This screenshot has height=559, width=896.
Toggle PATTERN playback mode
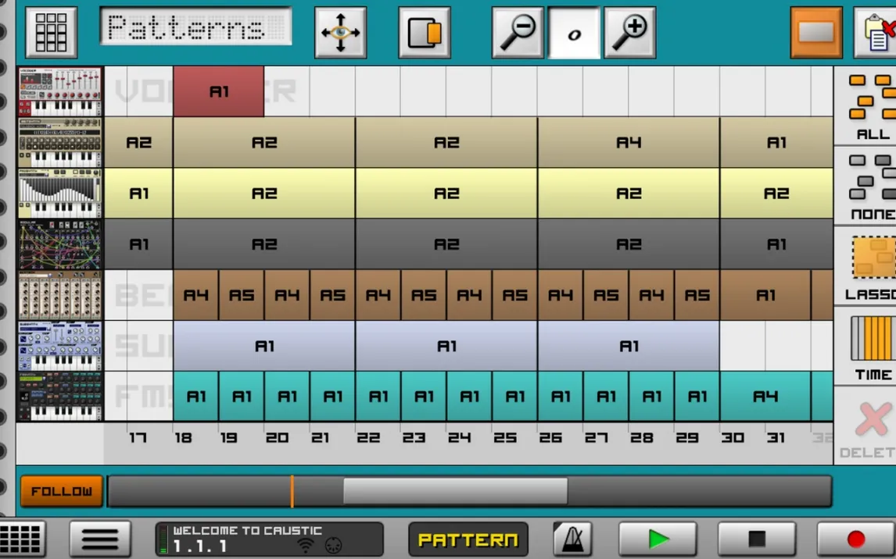[468, 539]
